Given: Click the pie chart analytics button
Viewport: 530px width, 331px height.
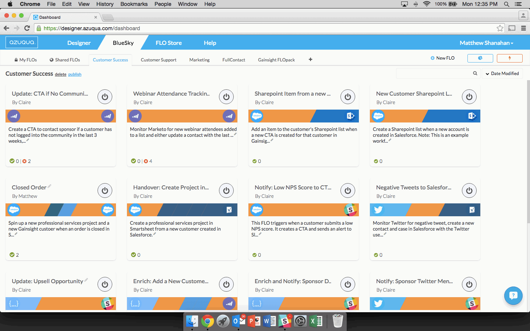Looking at the screenshot, I should [480, 58].
